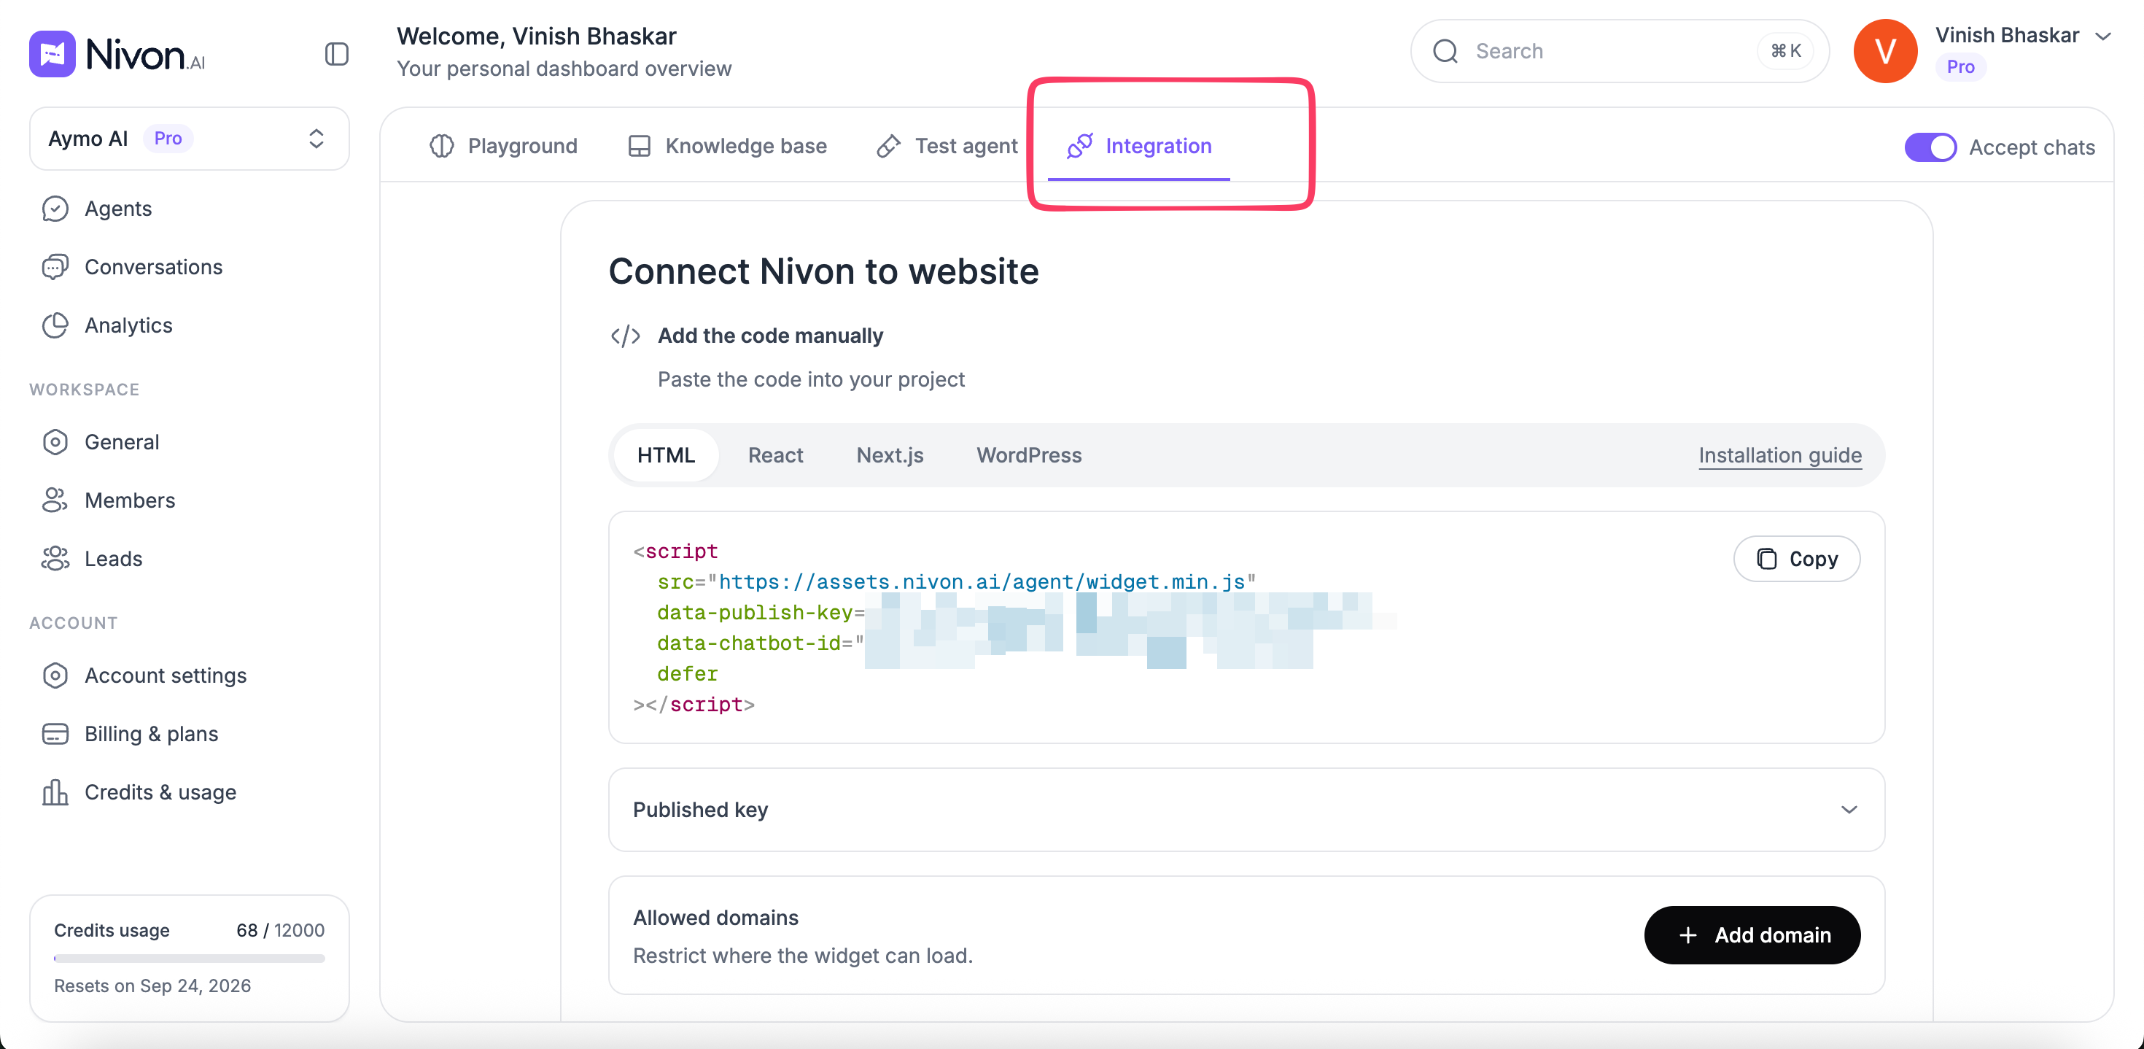Click the Playground tab icon
The width and height of the screenshot is (2144, 1049).
441,146
